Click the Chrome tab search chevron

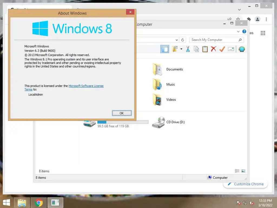(x=239, y=10)
